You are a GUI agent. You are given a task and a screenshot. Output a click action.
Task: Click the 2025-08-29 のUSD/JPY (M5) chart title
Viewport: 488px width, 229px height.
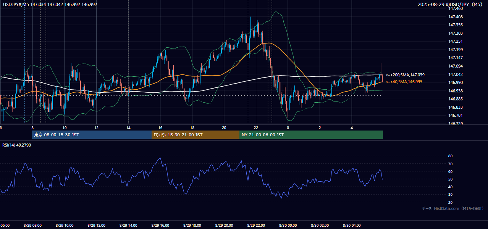[451, 5]
